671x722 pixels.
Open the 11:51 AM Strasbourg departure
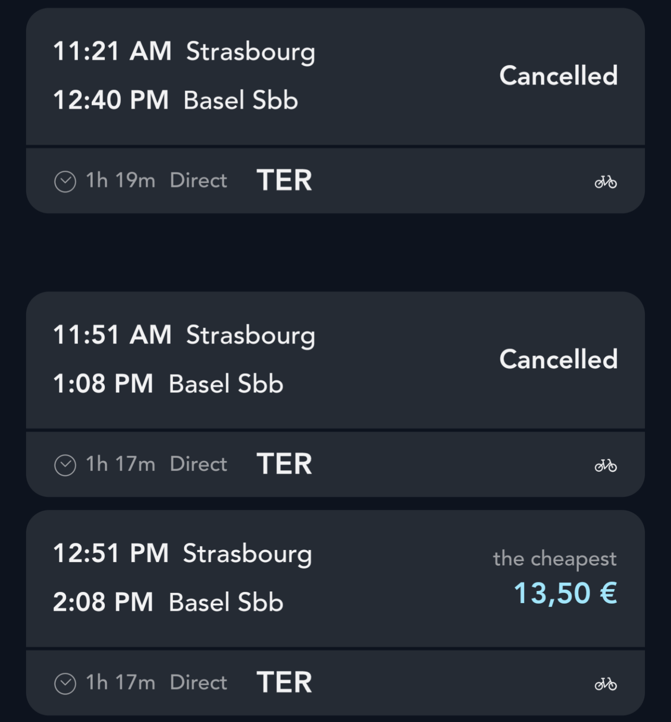pyautogui.click(x=184, y=335)
